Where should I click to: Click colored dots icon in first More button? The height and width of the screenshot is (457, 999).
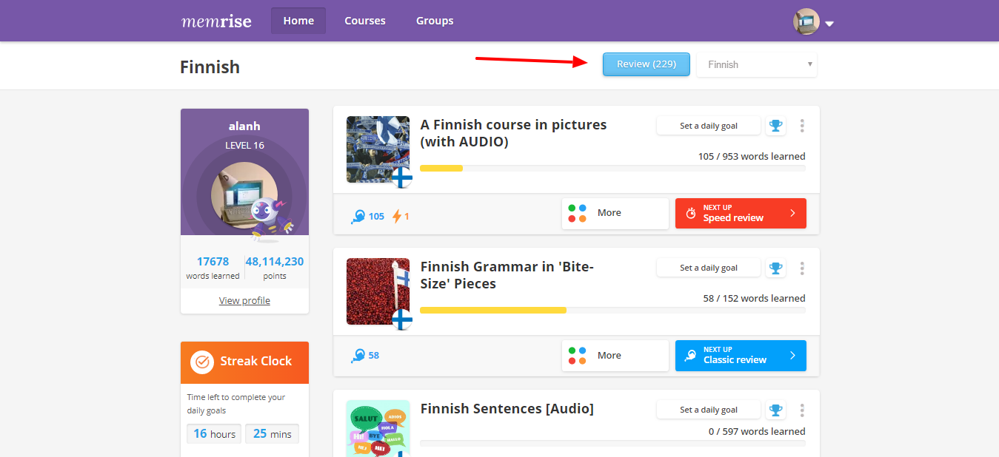click(578, 213)
